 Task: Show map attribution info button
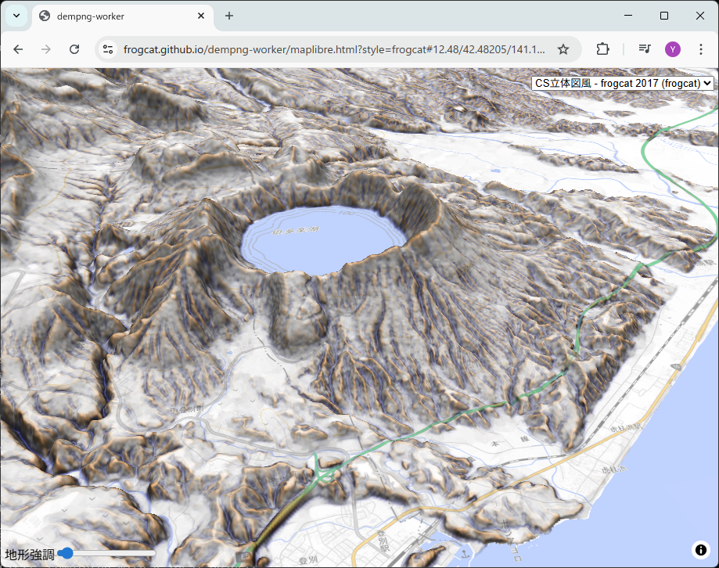pos(701,549)
